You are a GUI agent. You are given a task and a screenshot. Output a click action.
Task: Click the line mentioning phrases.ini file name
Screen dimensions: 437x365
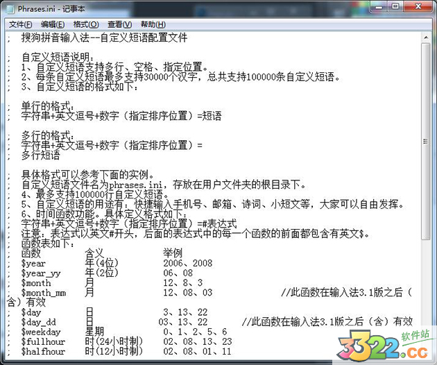click(164, 185)
